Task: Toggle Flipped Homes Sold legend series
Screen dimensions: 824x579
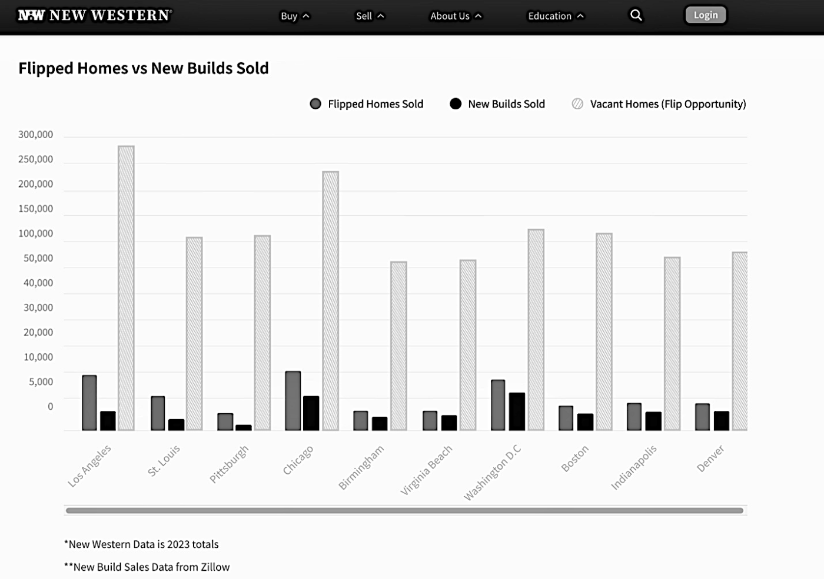Action: [367, 104]
